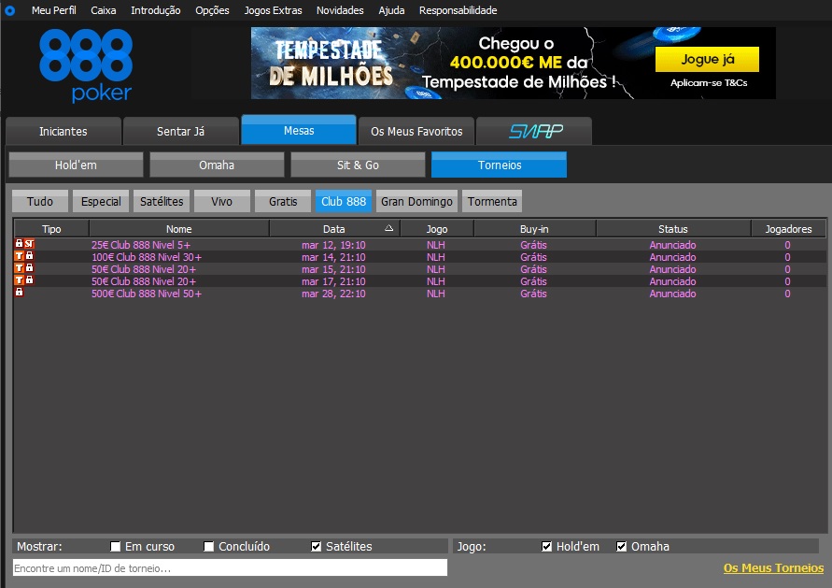Sort the table by the Nome column

178,229
